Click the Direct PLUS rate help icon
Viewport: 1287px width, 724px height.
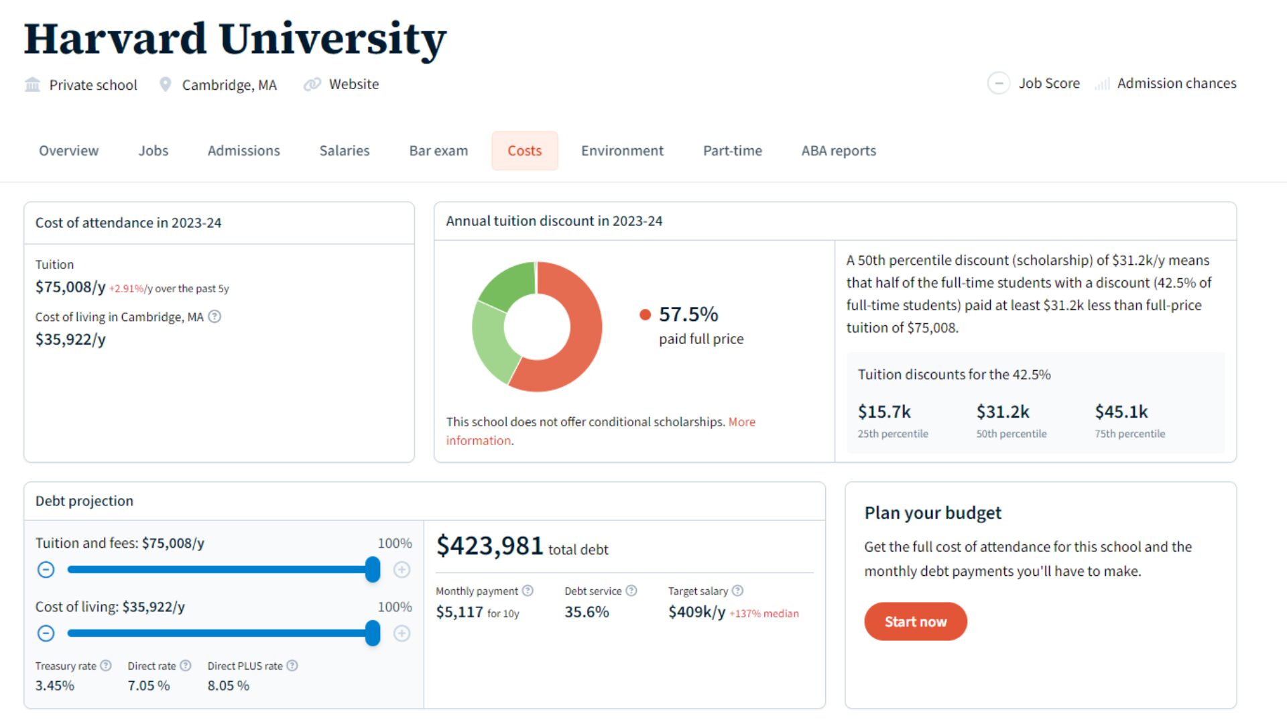coord(292,666)
